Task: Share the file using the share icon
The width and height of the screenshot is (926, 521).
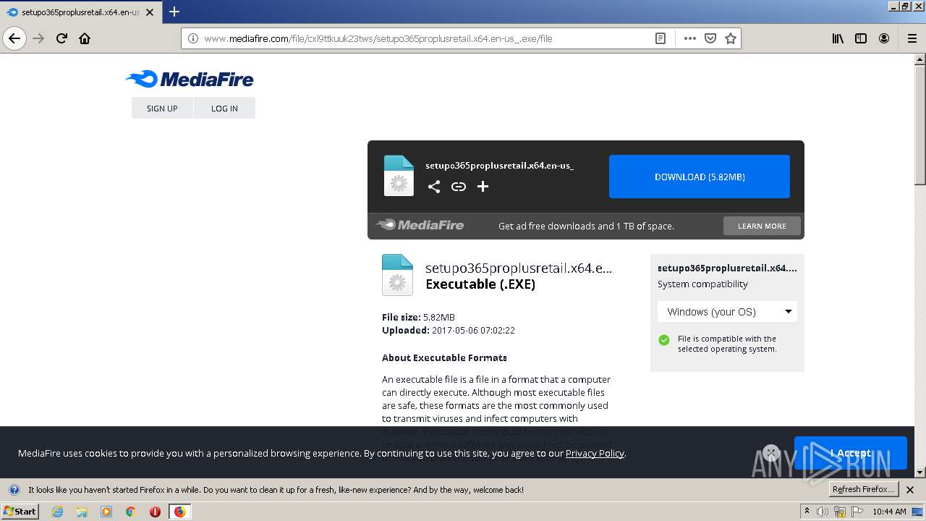Action: (x=434, y=187)
